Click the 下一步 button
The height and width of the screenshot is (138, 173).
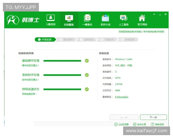[x=153, y=117]
